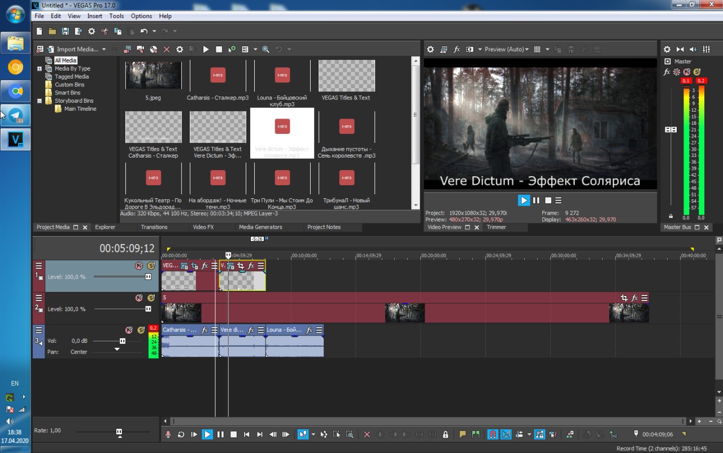Screen dimensions: 723x453
Task: Go to start of project
Action: click(x=247, y=434)
